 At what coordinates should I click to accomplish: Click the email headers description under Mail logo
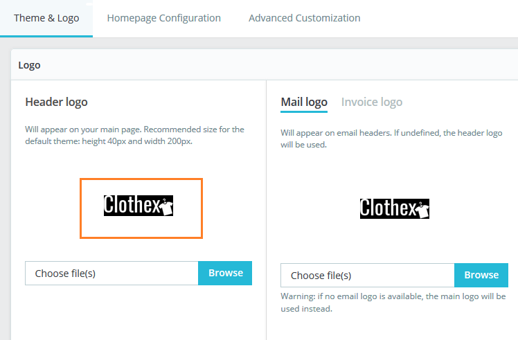tap(391, 138)
